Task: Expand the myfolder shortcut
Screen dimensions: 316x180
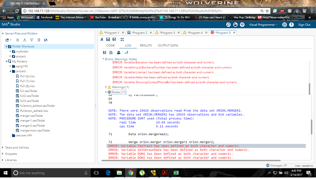Action: click(10, 51)
